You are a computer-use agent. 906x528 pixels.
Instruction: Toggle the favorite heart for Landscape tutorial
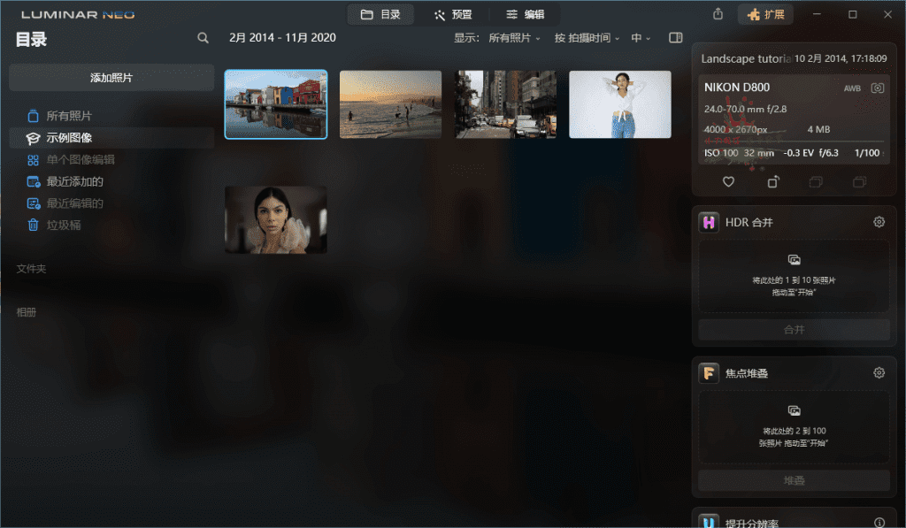728,181
